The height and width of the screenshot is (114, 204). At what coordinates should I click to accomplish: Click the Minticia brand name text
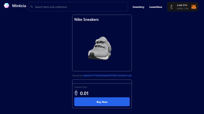tap(19, 6)
